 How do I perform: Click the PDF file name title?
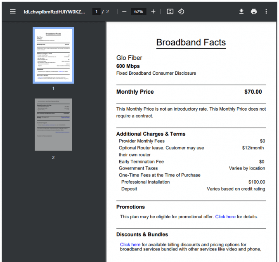tap(54, 12)
